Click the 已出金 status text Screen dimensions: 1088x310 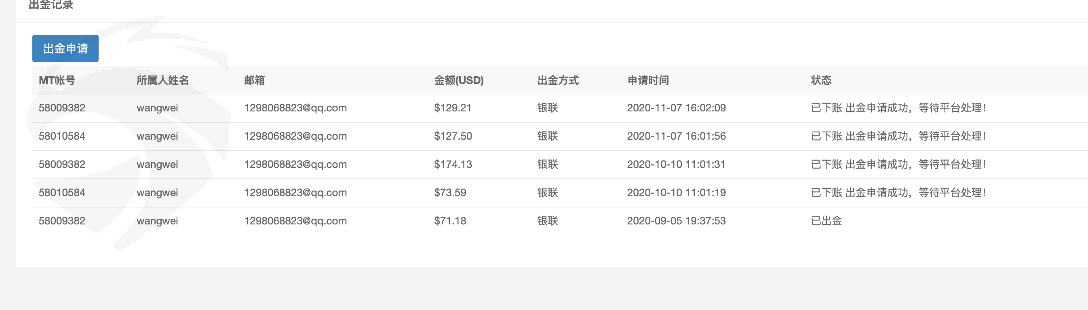pos(826,221)
